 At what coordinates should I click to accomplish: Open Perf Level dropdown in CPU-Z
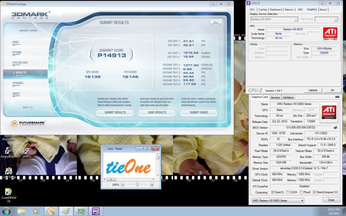336,19
